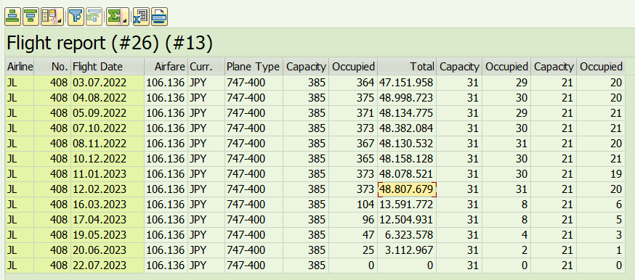Image resolution: width=635 pixels, height=280 pixels.
Task: Print the flight report
Action: click(x=159, y=17)
